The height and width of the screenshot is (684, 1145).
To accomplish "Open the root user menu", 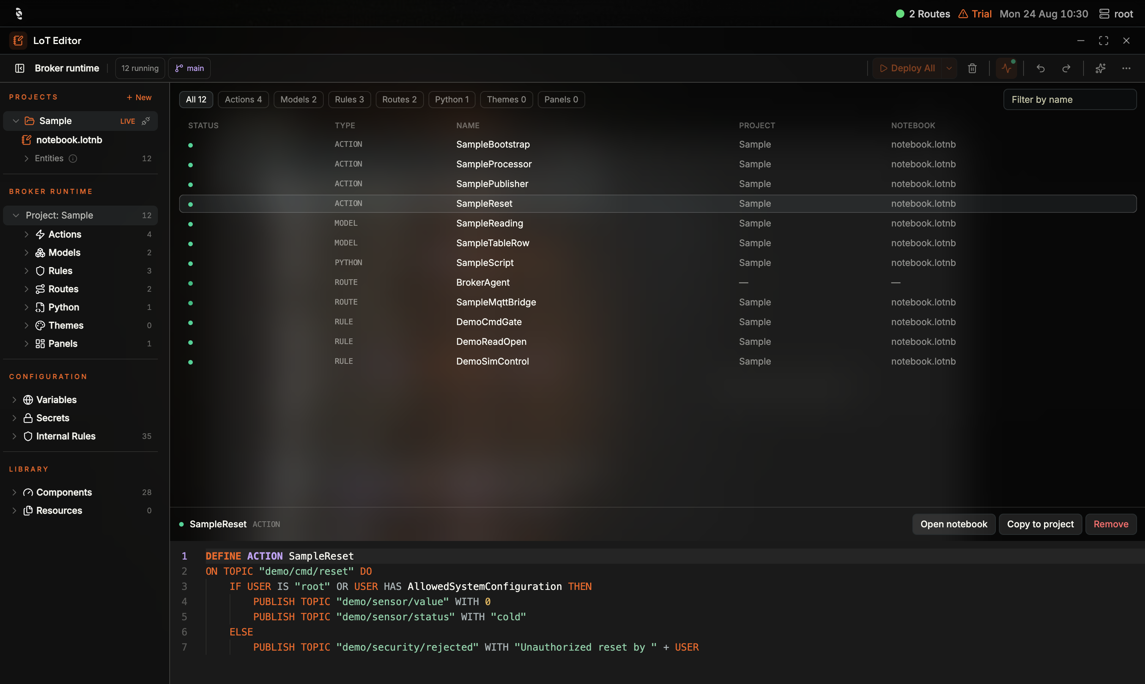I will pyautogui.click(x=1116, y=14).
